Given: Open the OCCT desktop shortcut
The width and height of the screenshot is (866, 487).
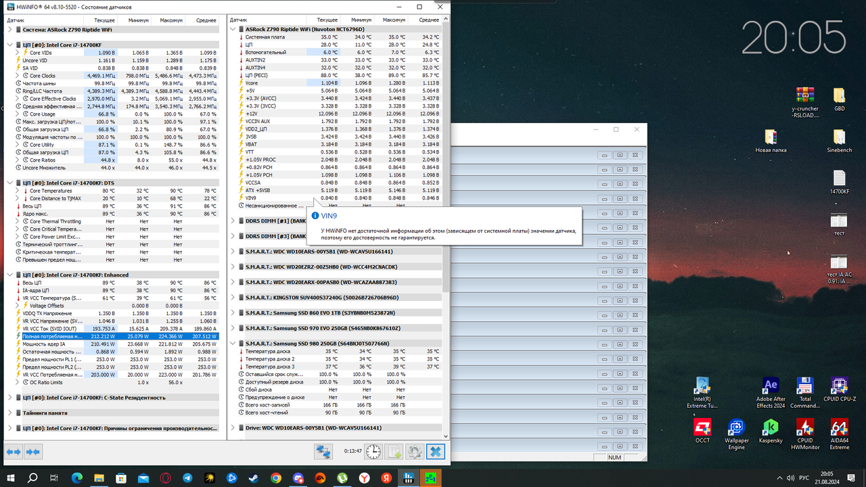Looking at the screenshot, I should (x=702, y=431).
